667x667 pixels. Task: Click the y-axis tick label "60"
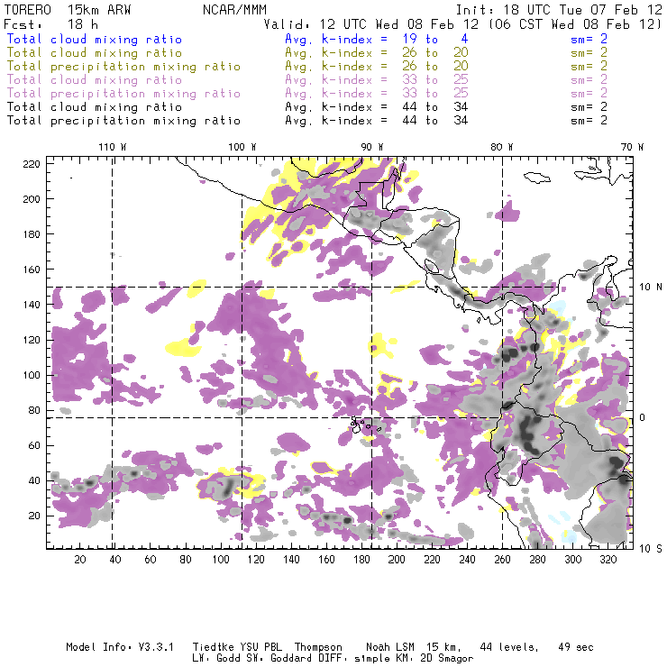(34, 446)
